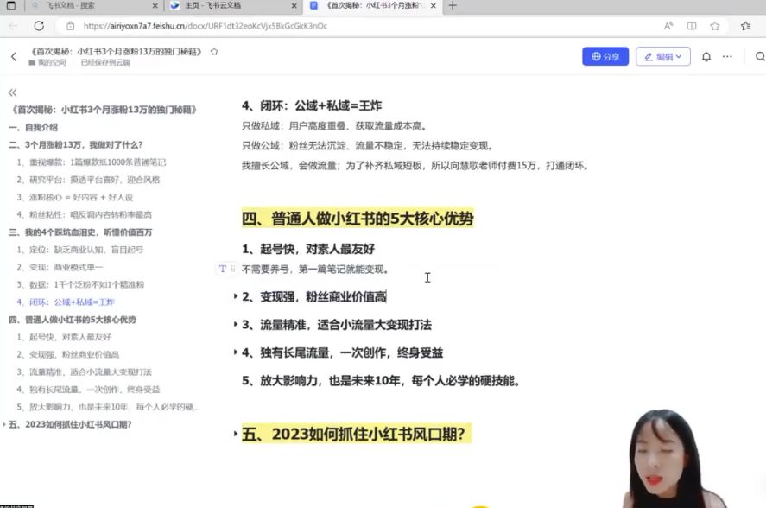The width and height of the screenshot is (766, 508).
Task: Expand heading 2、变现强，粉丝商业价值高
Action: (236, 296)
